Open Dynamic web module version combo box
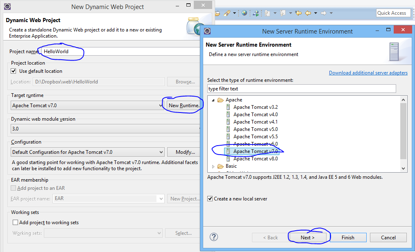Viewport: 415px width, 252px height. tap(105, 129)
